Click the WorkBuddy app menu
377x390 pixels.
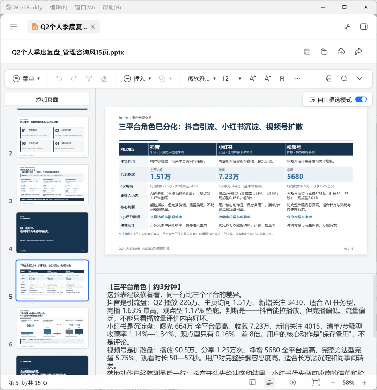[24, 7]
